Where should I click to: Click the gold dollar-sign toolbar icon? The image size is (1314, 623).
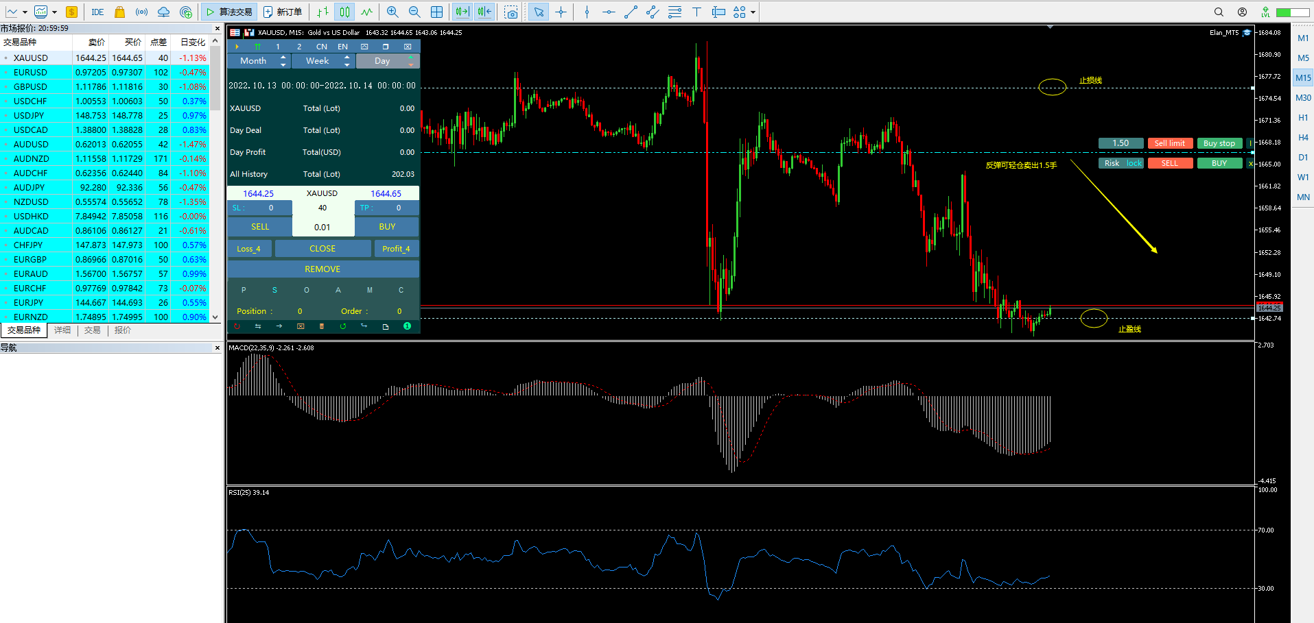tap(71, 12)
